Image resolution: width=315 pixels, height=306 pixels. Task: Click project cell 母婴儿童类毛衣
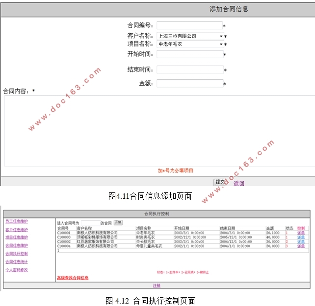[x=149, y=246]
